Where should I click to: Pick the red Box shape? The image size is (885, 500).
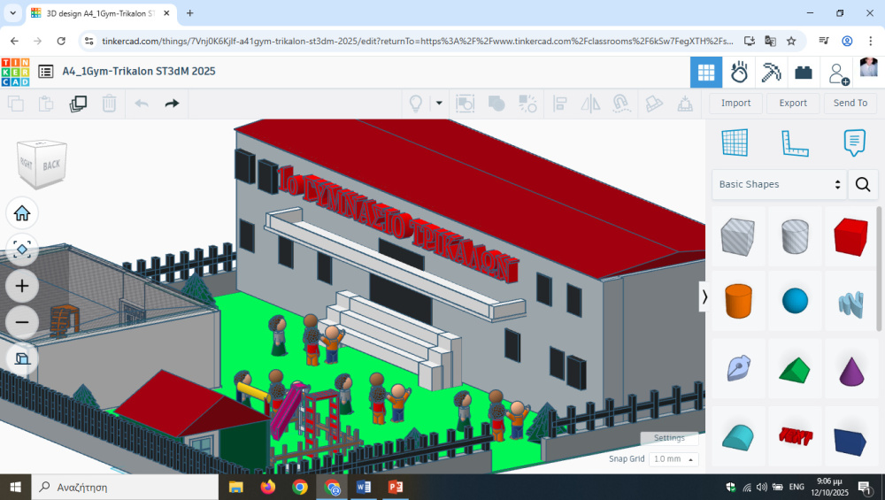coord(851,237)
